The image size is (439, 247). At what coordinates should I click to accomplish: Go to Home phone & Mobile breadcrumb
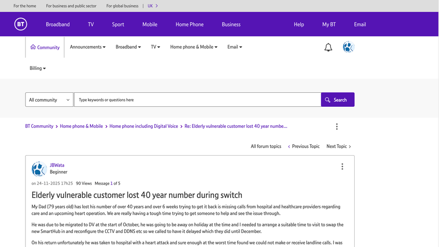81,126
